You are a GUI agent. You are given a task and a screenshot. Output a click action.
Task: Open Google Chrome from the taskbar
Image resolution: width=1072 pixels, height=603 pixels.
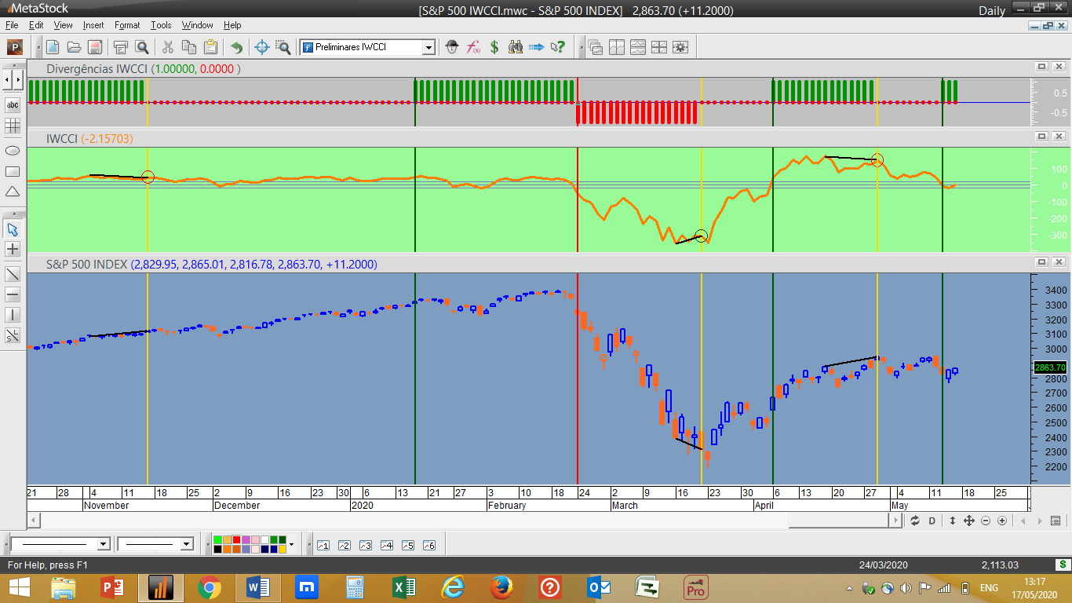[x=209, y=587]
